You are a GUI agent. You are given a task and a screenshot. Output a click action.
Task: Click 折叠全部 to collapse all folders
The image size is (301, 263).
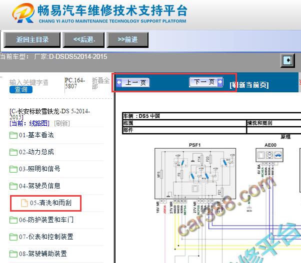100,83
